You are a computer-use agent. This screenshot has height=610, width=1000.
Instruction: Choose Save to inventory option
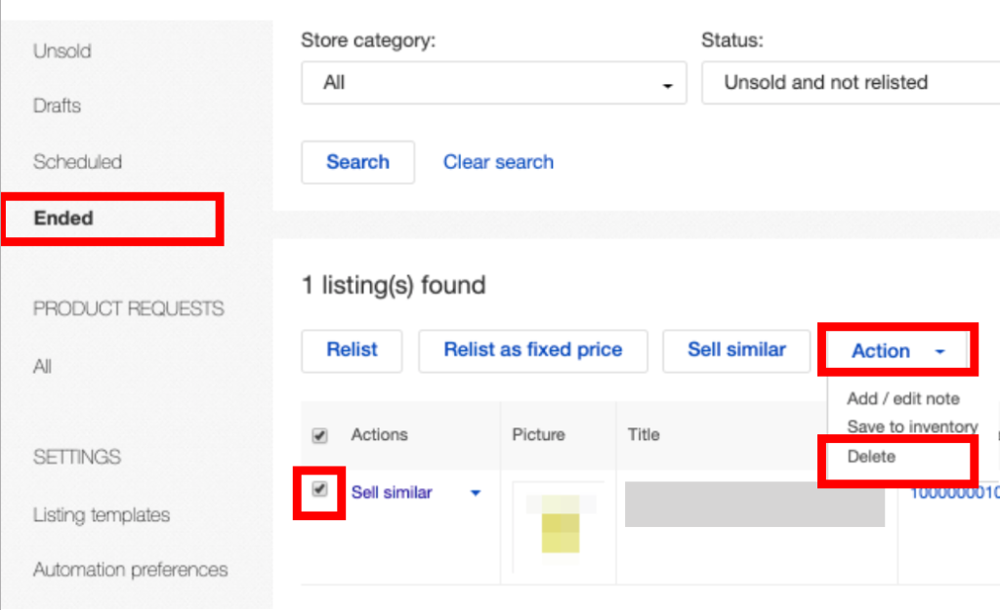pos(912,427)
